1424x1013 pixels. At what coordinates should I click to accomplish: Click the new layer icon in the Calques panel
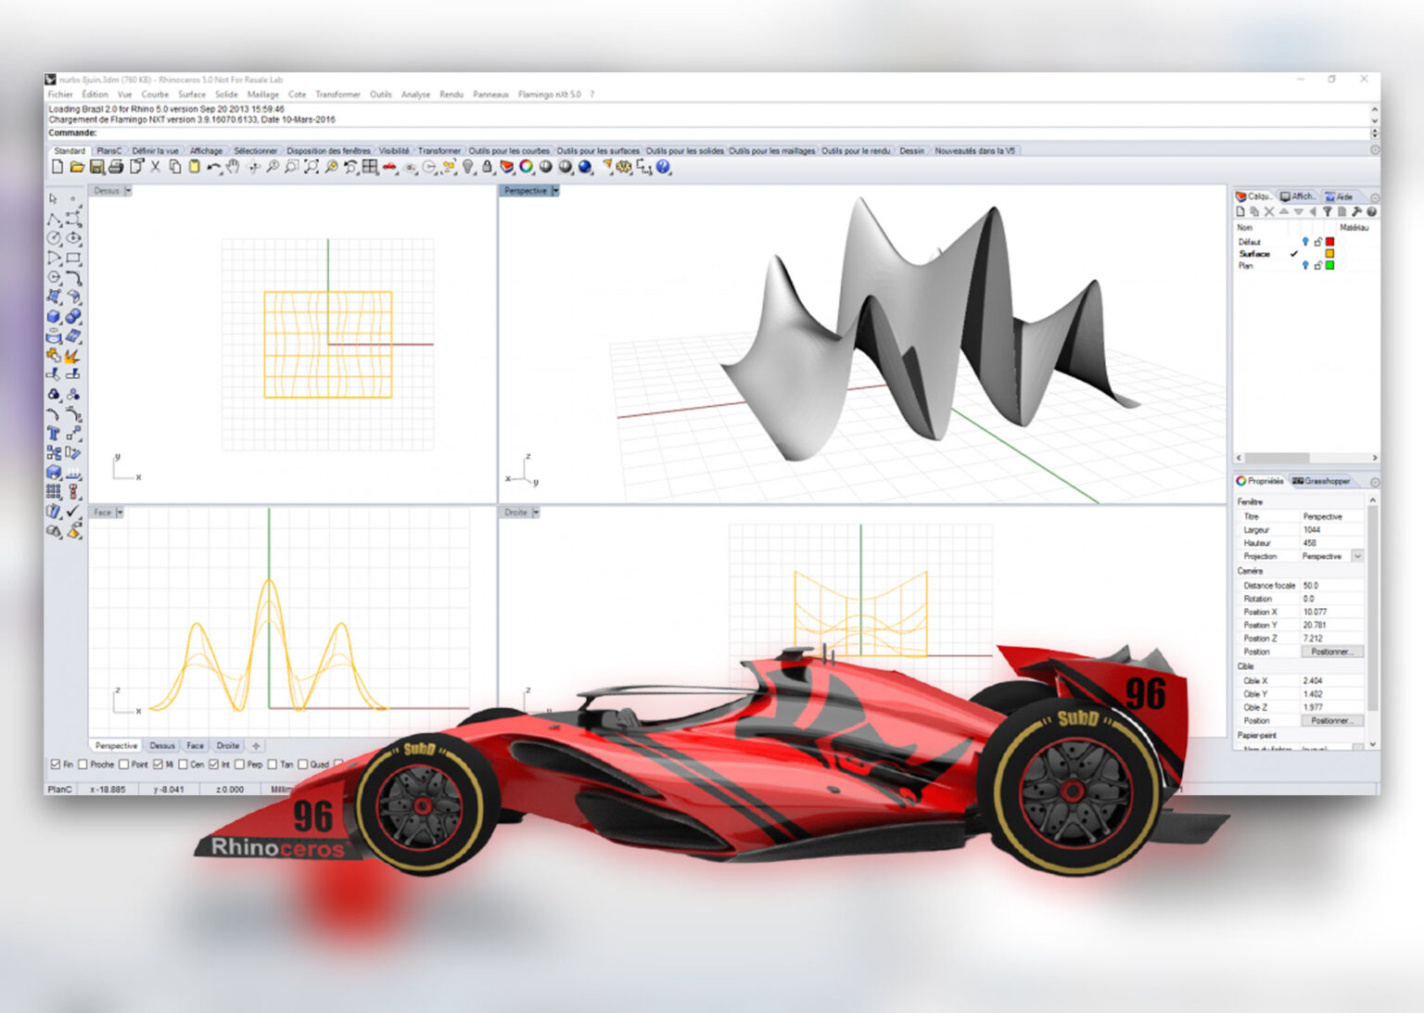coord(1240,211)
